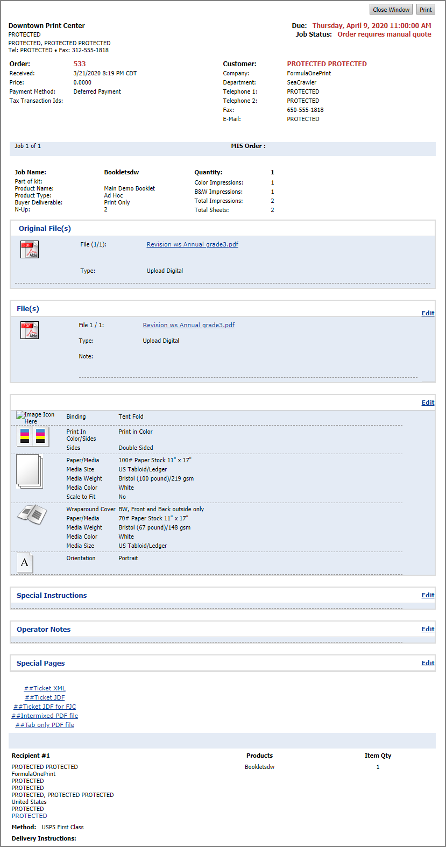Viewport: 446px width, 847px height.
Task: Click the color print CMYK icon
Action: tap(33, 436)
